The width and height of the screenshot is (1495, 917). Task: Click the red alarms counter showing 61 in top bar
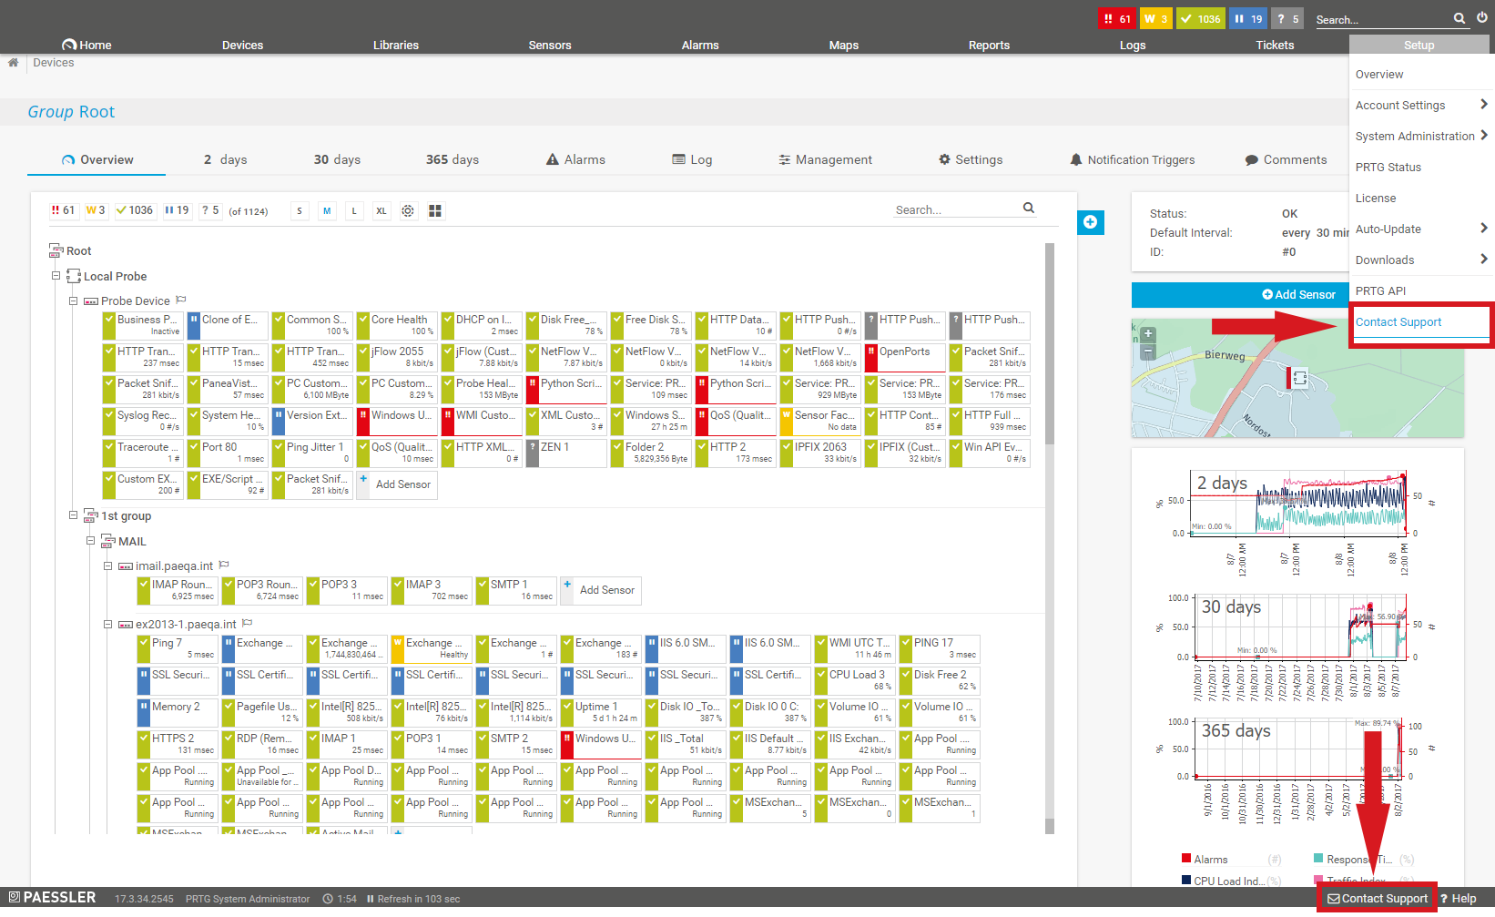click(x=1117, y=18)
